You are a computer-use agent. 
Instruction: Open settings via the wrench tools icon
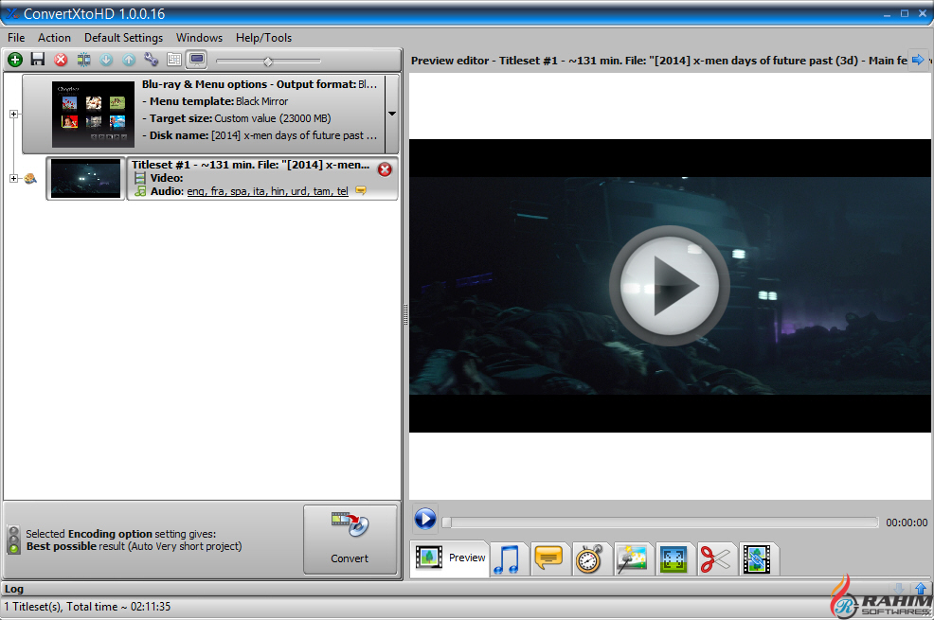[152, 60]
